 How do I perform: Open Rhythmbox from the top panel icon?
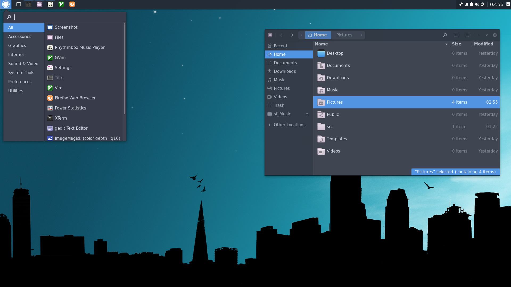tap(50, 4)
